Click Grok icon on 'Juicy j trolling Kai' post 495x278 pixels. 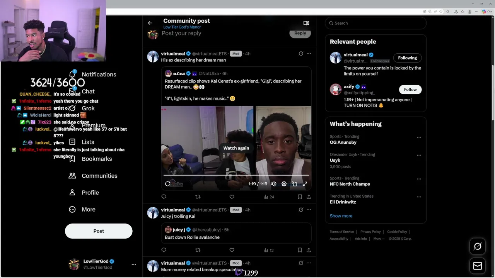301,210
